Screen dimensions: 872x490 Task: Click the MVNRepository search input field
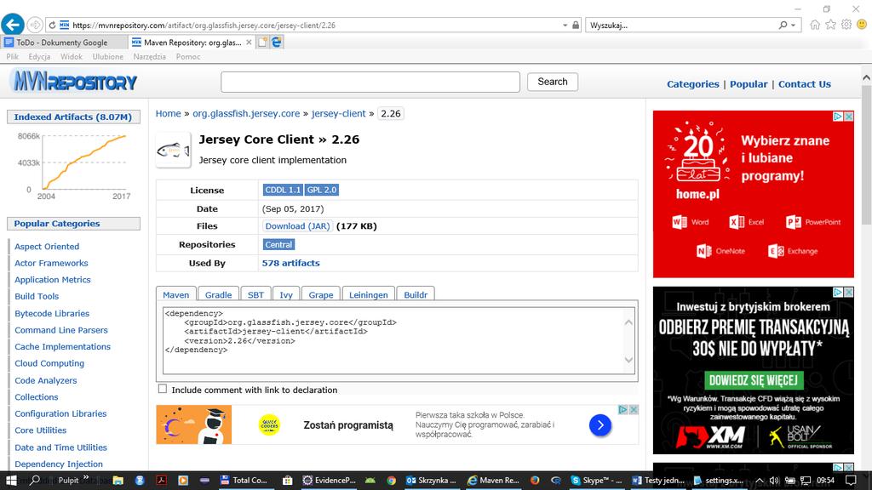pos(370,82)
